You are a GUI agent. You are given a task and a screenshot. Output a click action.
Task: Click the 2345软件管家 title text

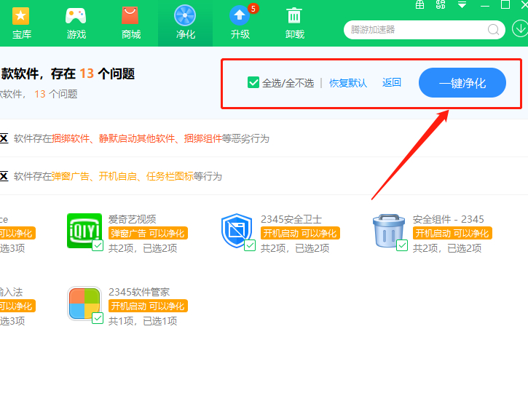tap(139, 292)
